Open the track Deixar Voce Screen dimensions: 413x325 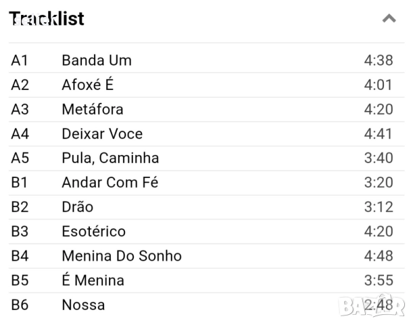(102, 133)
